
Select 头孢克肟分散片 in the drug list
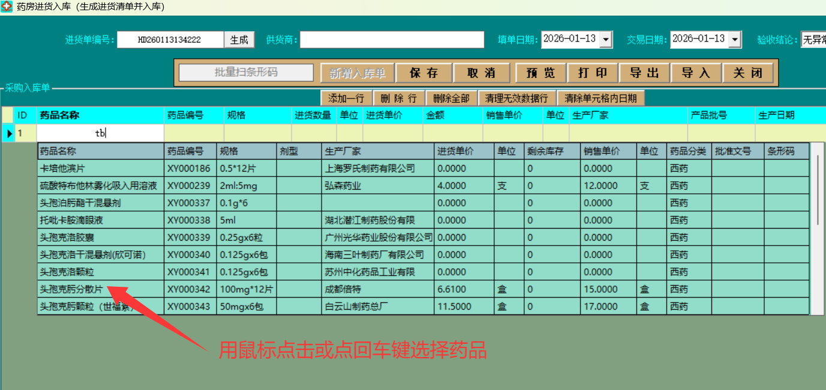click(x=71, y=289)
